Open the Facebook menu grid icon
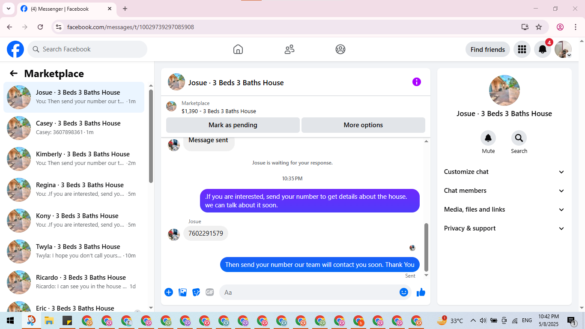The image size is (585, 329). (x=522, y=49)
